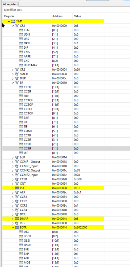Screen dimensions: 130x267
Task: Click the CC6IF bitfield icon
Action: tap(21, 87)
